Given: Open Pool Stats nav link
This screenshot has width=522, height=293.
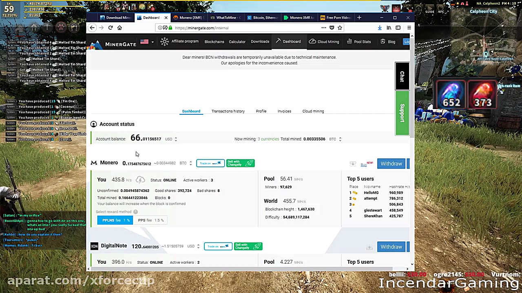Looking at the screenshot, I should click(x=359, y=42).
